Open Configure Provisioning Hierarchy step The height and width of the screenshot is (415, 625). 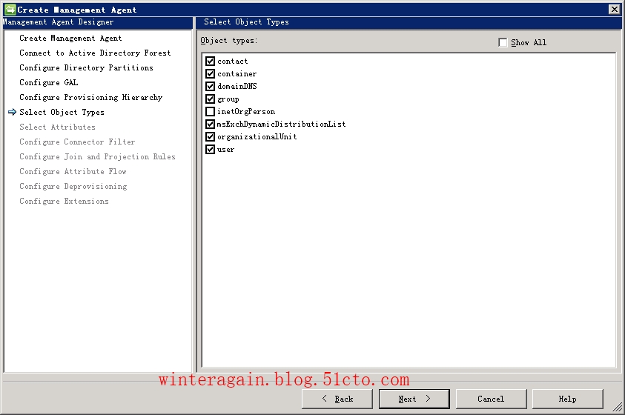pyautogui.click(x=91, y=98)
